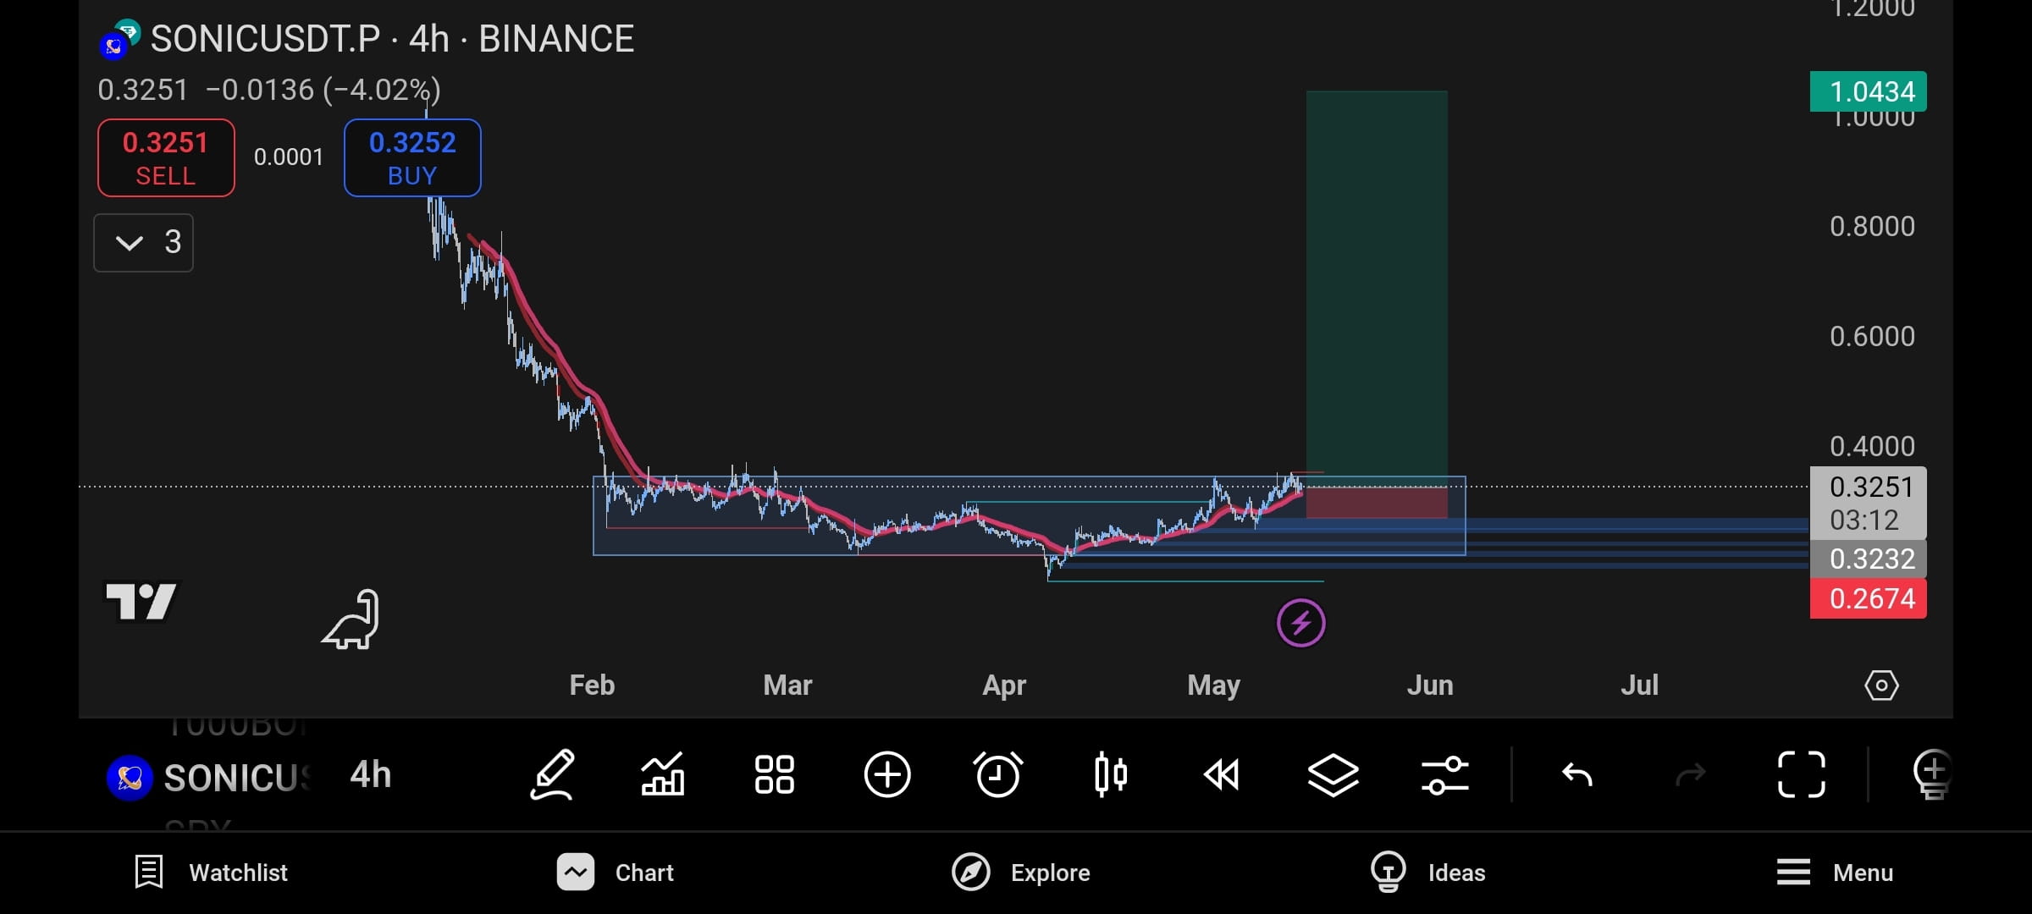This screenshot has width=2032, height=914.
Task: Redo the chart action
Action: (1690, 774)
